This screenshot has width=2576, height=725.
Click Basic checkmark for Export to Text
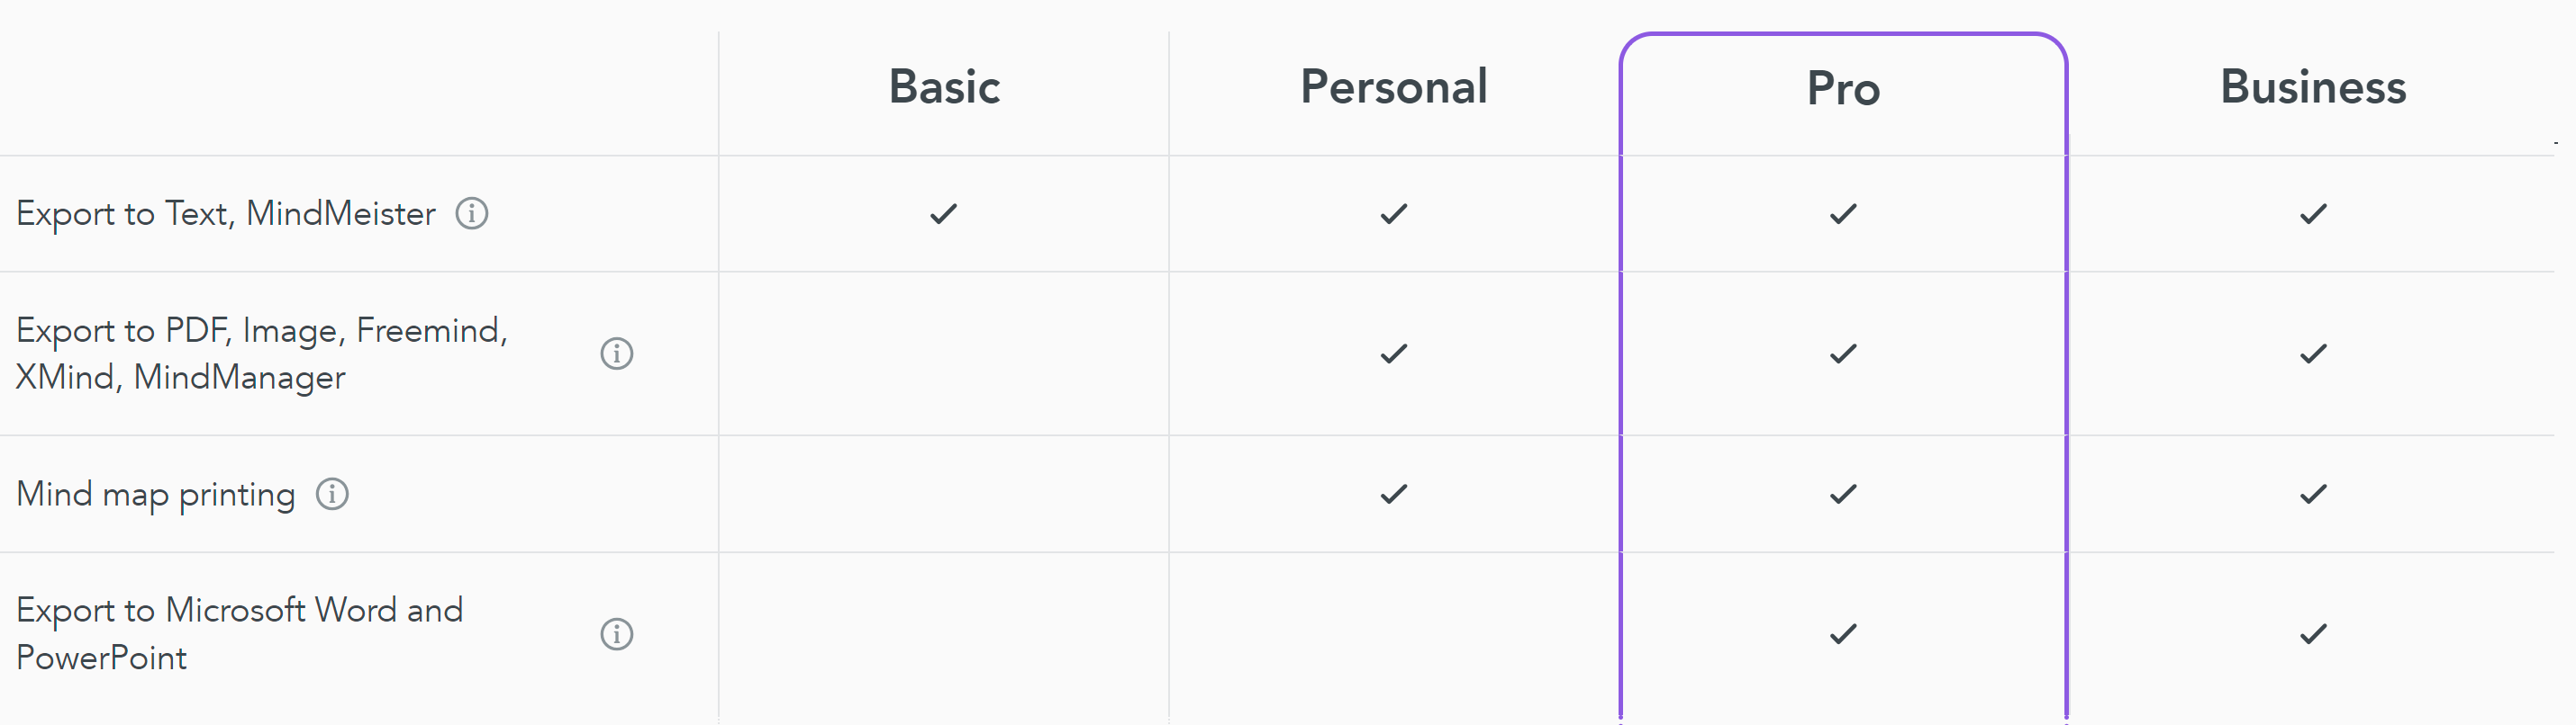click(944, 214)
